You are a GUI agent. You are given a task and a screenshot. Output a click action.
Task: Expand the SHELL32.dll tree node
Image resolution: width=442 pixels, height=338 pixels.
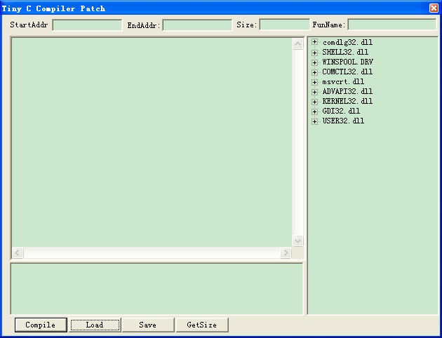coord(314,53)
